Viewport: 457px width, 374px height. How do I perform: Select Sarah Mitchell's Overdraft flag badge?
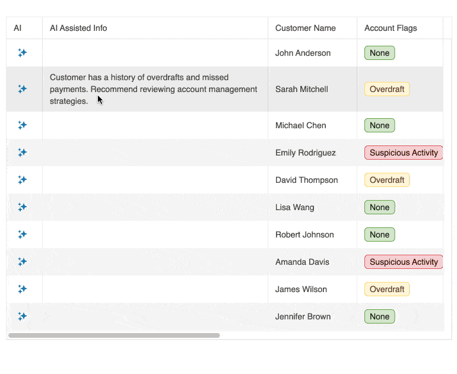click(387, 89)
